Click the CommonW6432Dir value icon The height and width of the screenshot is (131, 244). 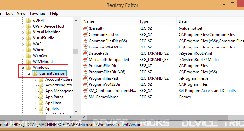[85, 47]
